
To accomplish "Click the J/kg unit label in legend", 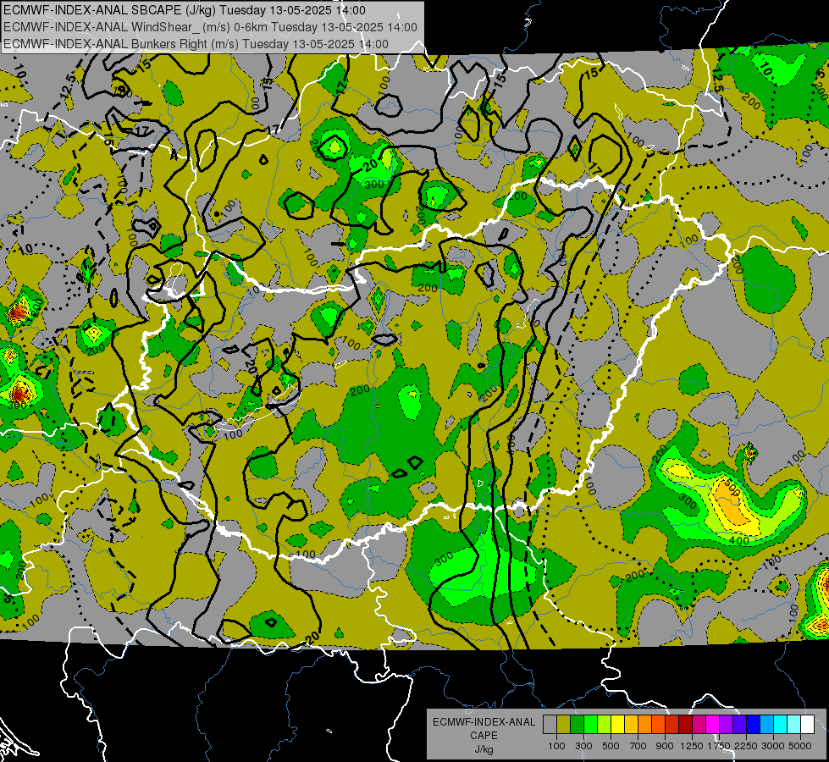I will pos(484,750).
